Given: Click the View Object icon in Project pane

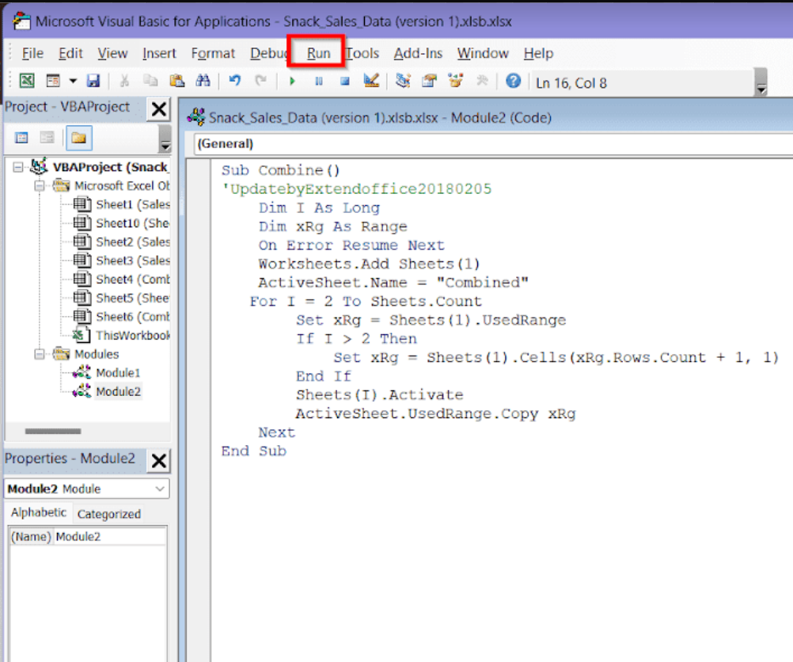Looking at the screenshot, I should pyautogui.click(x=47, y=138).
